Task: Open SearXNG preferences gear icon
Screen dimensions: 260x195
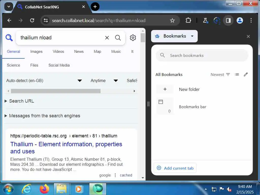Action: pos(133,38)
